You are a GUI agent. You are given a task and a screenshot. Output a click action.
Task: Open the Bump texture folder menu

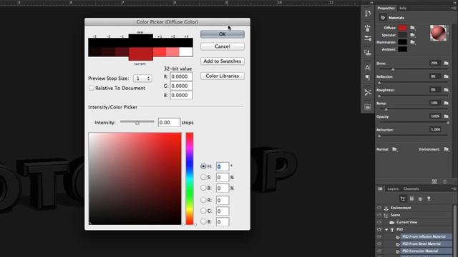click(447, 103)
